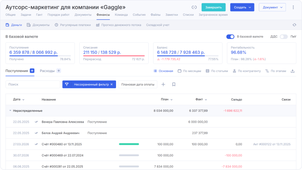The image size is (302, 170).
Task: Select the Документы finance subtab
Action: coord(38,25)
